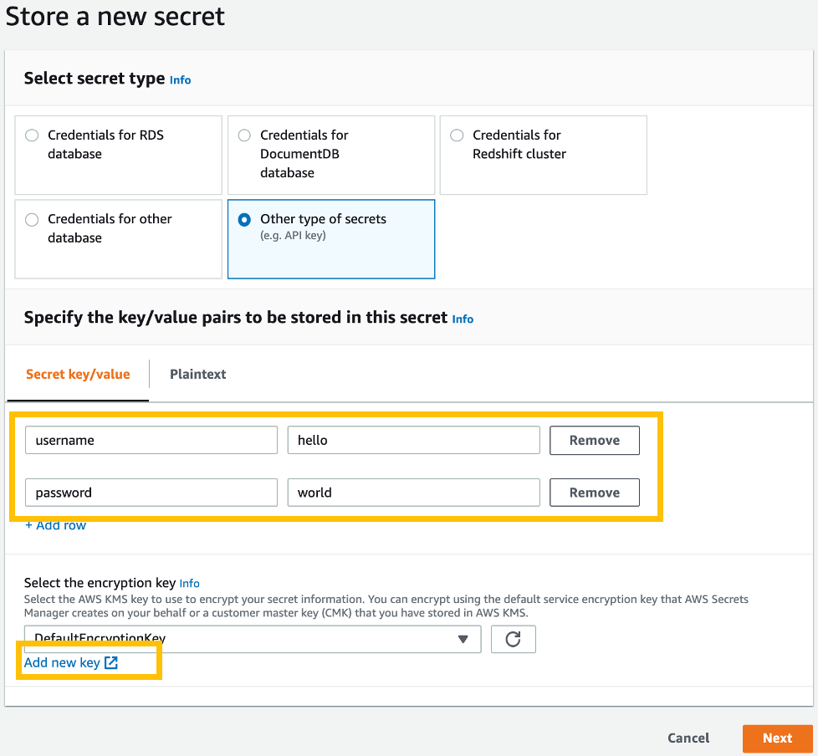Screen dimensions: 818x756
Task: Remove the password key/value row
Action: pos(594,492)
